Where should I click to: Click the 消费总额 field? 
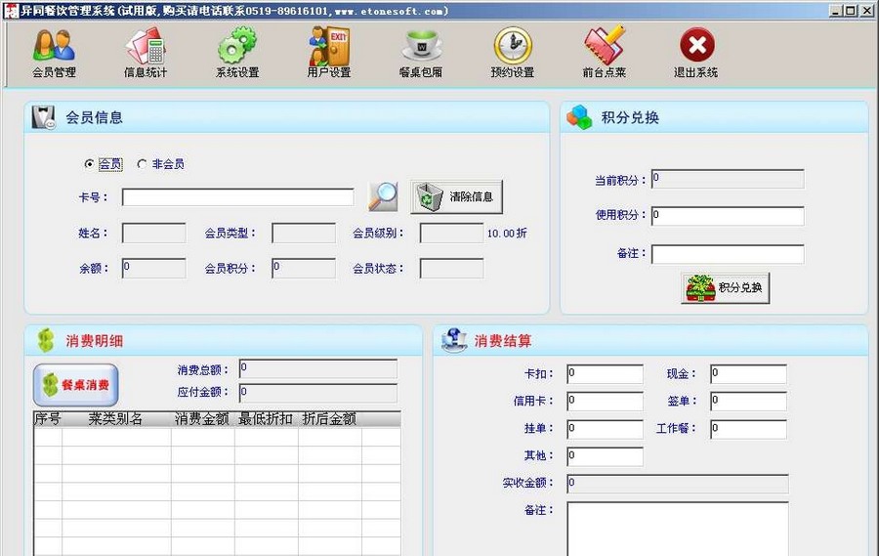tap(317, 368)
